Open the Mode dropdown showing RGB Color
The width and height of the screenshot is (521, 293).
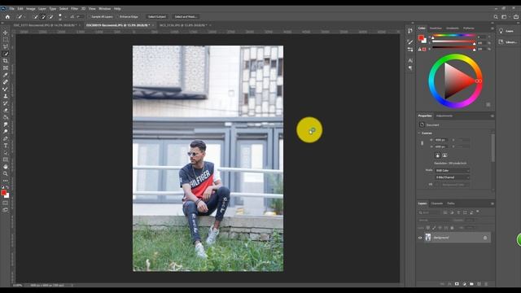click(x=453, y=170)
